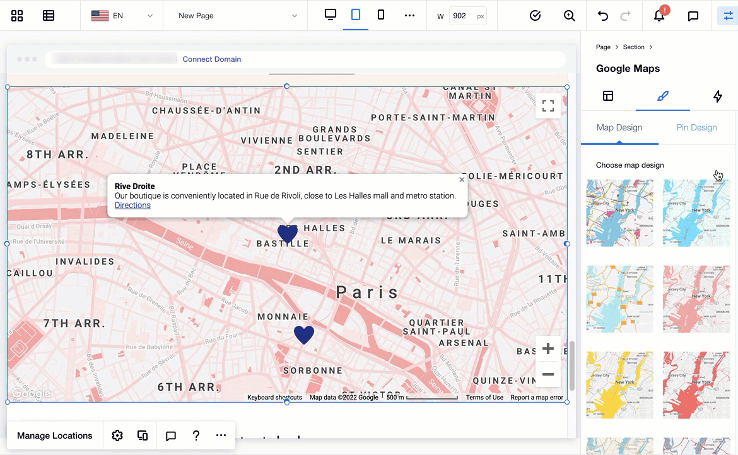This screenshot has width=738, height=455.
Task: Open the map Terms of Use link
Action: [x=484, y=398]
